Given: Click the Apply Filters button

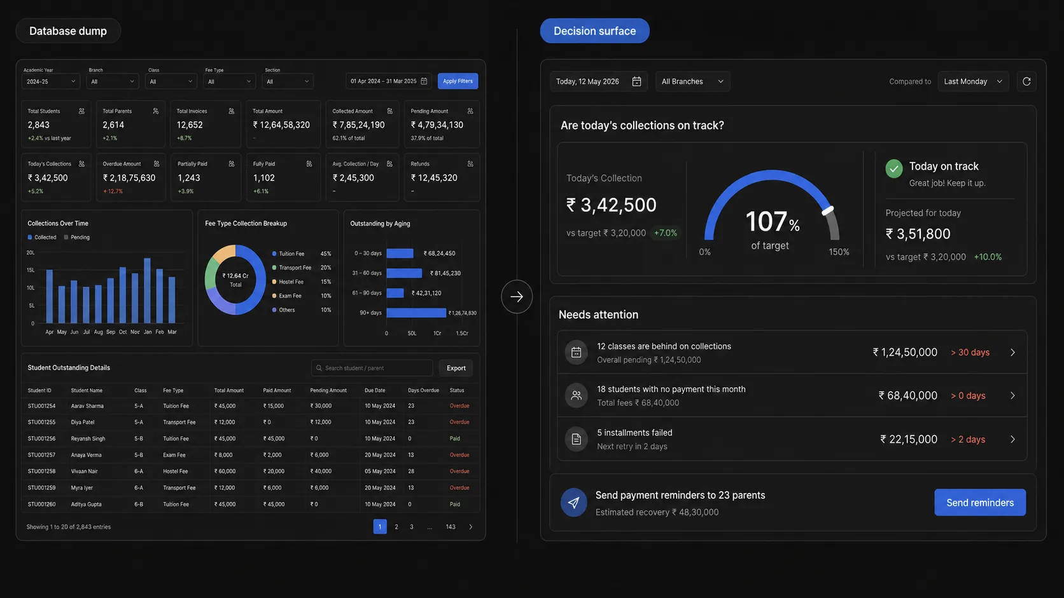Looking at the screenshot, I should (458, 81).
